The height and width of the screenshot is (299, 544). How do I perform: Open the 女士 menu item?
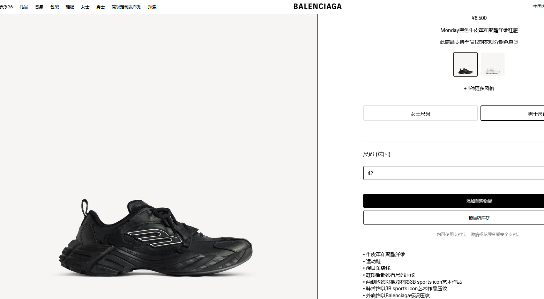coord(85,7)
